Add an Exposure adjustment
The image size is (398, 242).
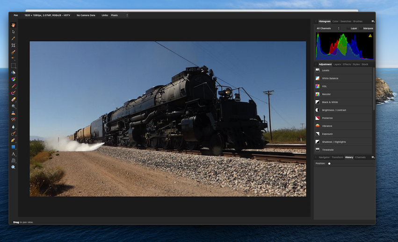[x=343, y=134]
